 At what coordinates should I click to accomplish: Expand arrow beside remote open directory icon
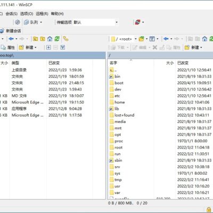point(147,39)
